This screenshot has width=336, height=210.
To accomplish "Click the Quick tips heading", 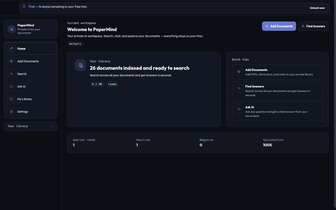I will tap(240, 59).
